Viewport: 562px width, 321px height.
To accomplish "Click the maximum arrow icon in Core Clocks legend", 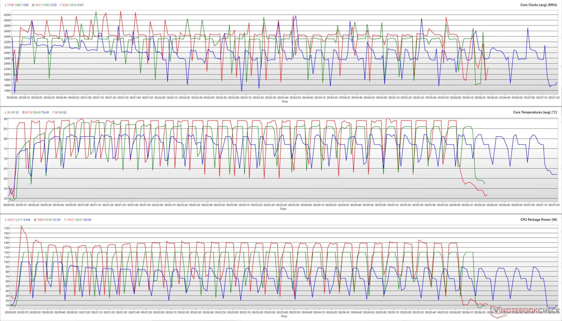I will pos(61,5).
